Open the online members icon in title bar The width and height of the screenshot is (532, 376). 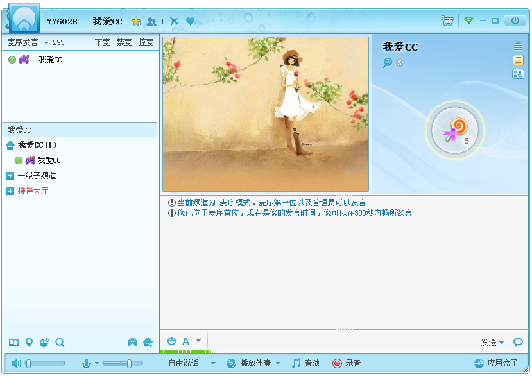click(x=151, y=22)
